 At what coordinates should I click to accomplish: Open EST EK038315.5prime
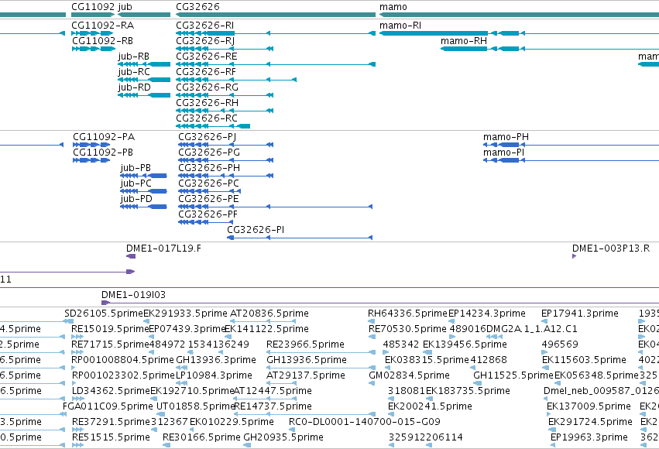427,361
